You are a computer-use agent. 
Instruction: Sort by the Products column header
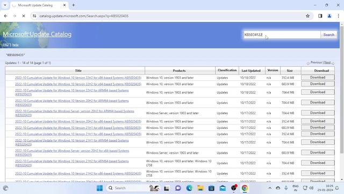click(179, 71)
